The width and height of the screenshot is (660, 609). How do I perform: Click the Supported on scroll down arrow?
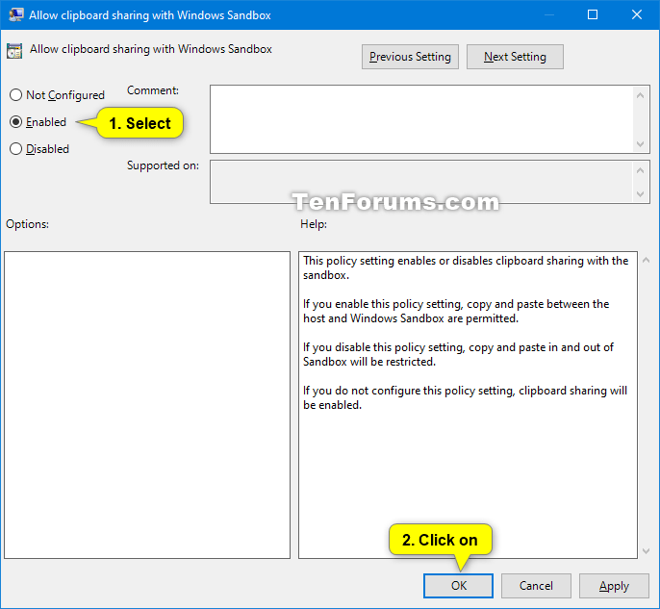640,194
